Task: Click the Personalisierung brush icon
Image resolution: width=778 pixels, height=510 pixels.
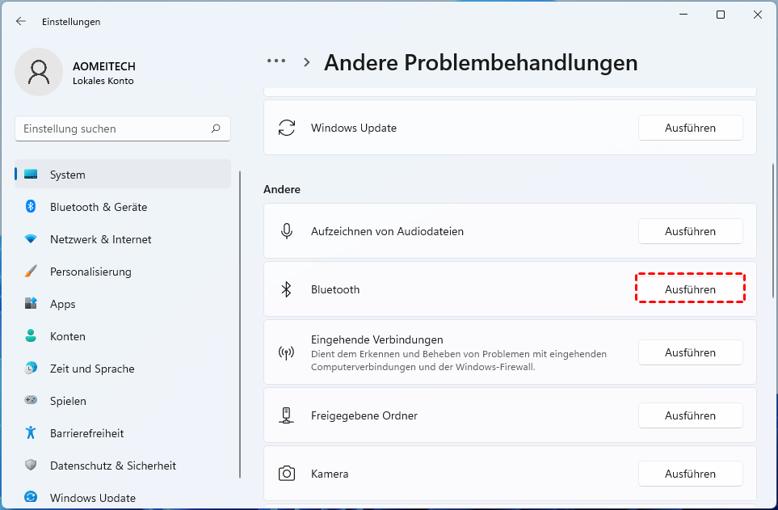Action: click(31, 271)
